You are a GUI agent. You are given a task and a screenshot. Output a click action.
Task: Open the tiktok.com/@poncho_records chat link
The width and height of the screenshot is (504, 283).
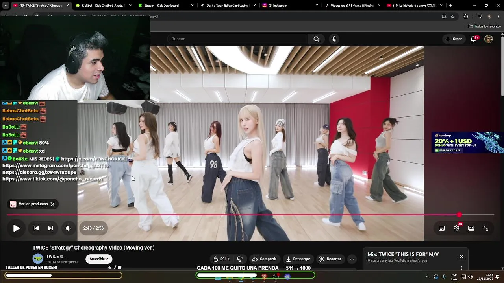pyautogui.click(x=52, y=179)
